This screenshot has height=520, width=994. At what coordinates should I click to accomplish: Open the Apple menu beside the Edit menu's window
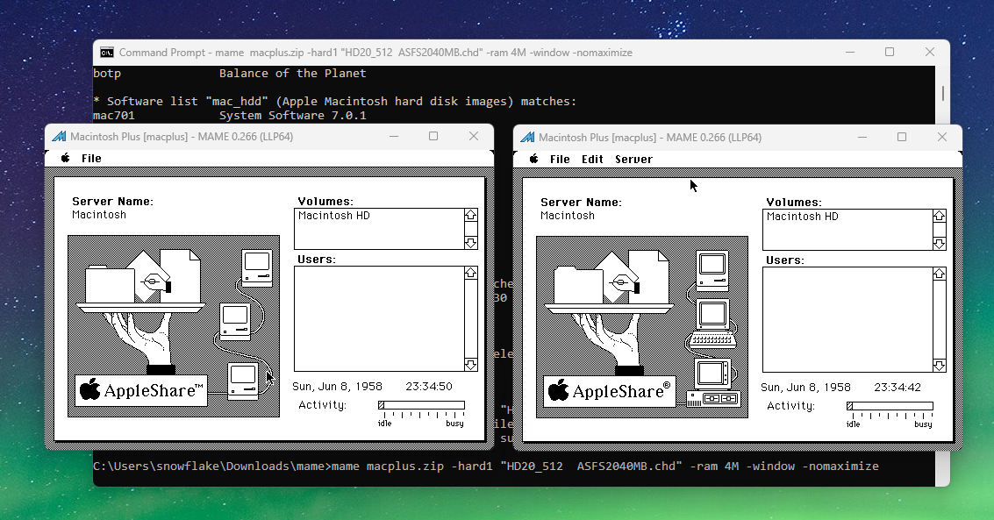[533, 159]
